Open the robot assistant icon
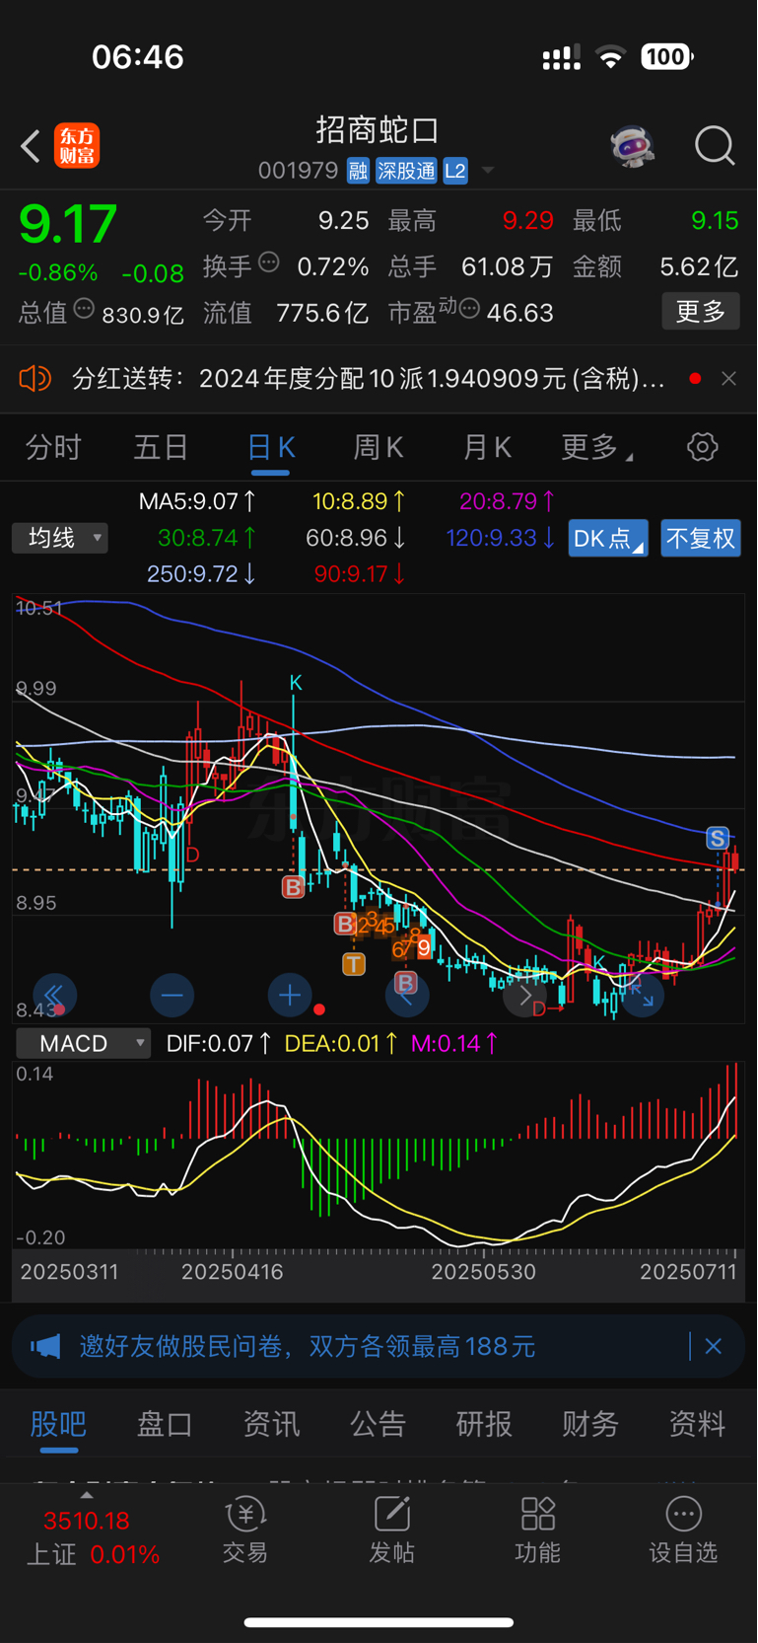The height and width of the screenshot is (1643, 758). 632,147
